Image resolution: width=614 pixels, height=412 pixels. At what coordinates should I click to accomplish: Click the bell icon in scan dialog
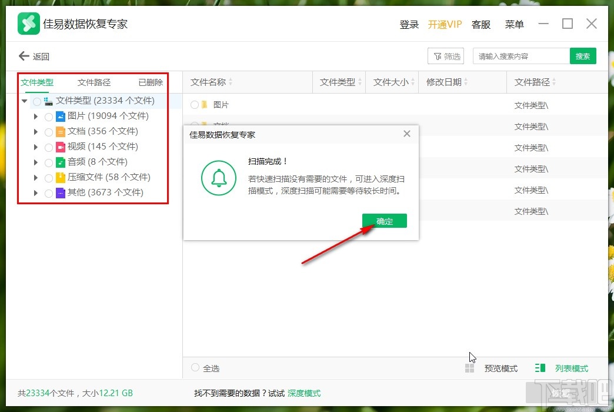point(219,178)
